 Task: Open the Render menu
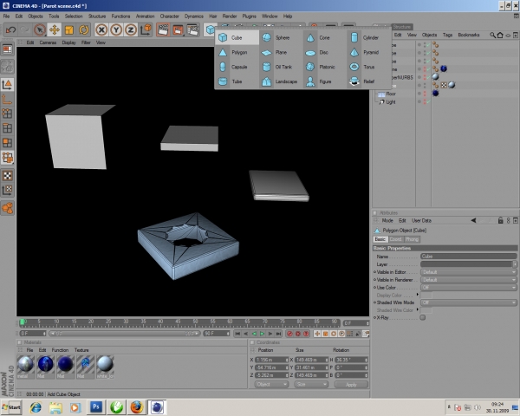230,16
